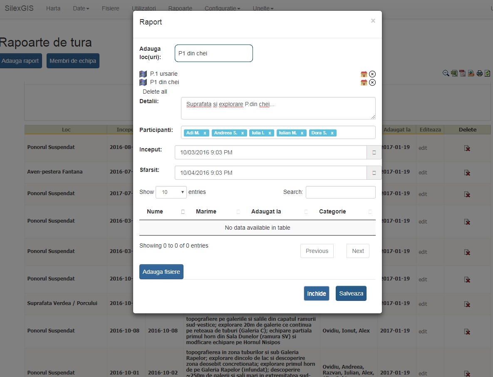Remove participant Dora S. from the tag list

(332, 133)
